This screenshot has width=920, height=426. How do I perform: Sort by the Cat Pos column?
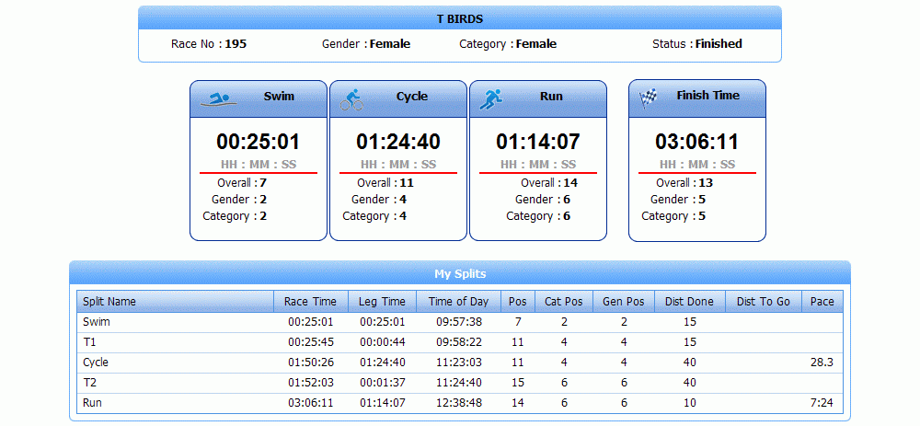[563, 302]
